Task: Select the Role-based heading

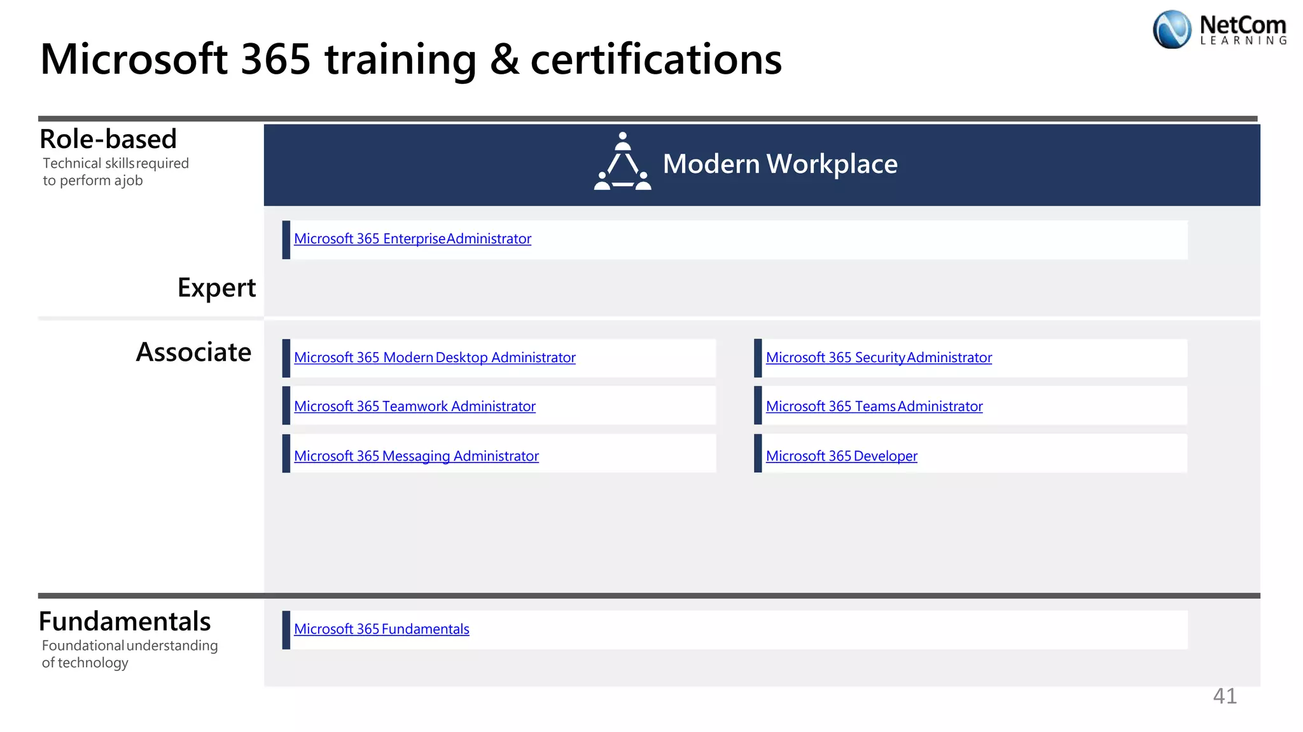Action: coord(108,139)
